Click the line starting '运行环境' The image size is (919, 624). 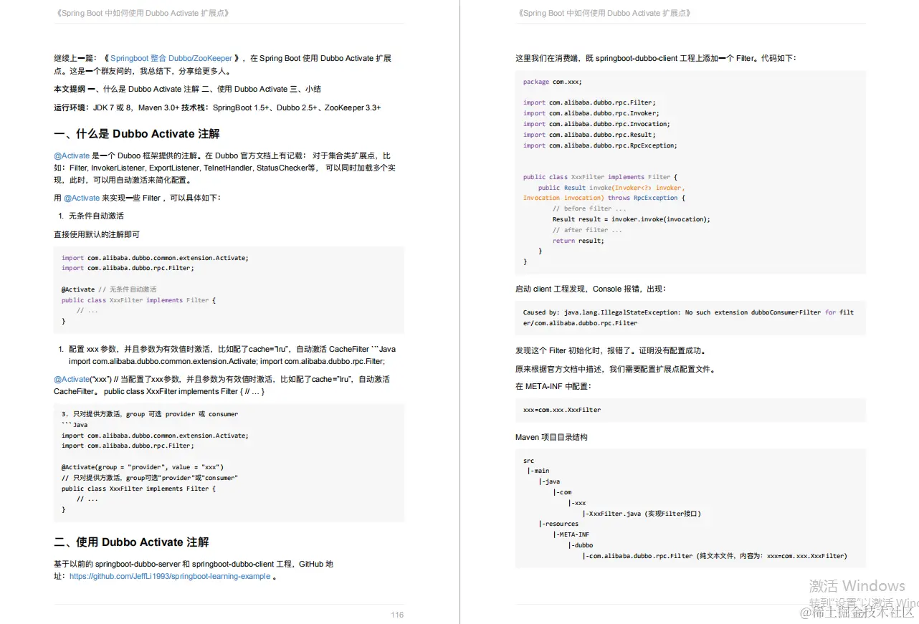pos(217,107)
